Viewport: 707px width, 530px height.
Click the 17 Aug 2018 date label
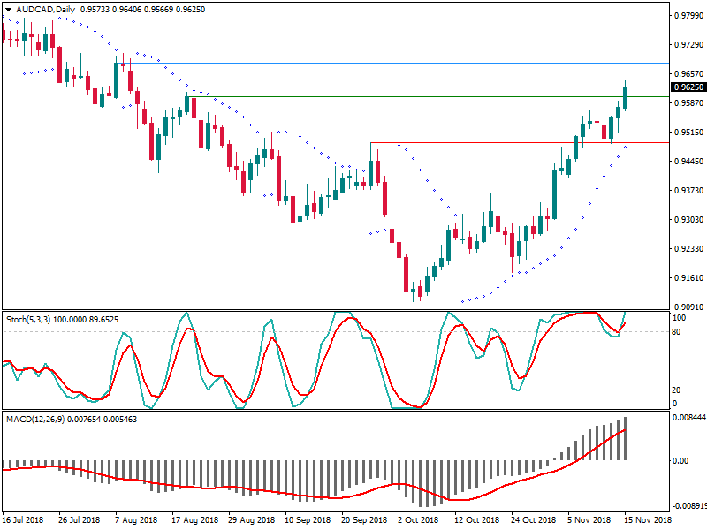pos(194,519)
